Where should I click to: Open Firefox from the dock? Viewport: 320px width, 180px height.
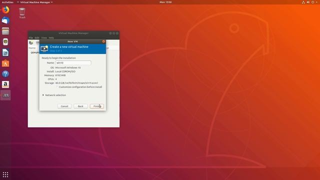(5, 10)
